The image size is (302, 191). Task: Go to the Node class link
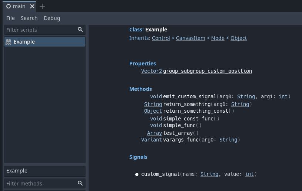pyautogui.click(x=218, y=38)
